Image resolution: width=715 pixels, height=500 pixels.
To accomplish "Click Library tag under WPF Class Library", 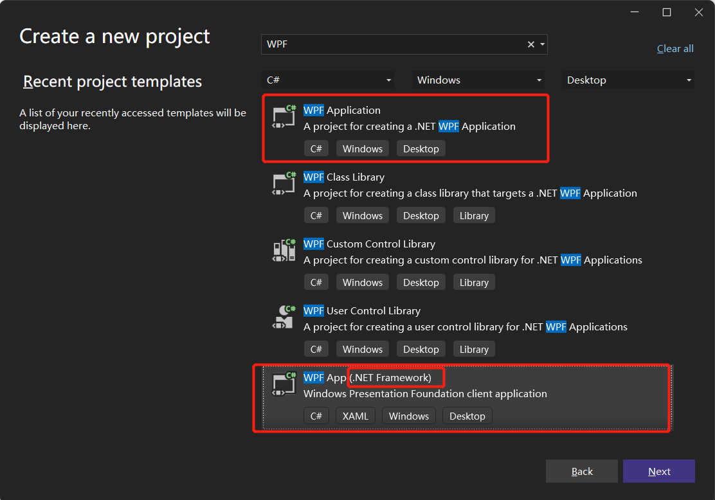I will 474,215.
